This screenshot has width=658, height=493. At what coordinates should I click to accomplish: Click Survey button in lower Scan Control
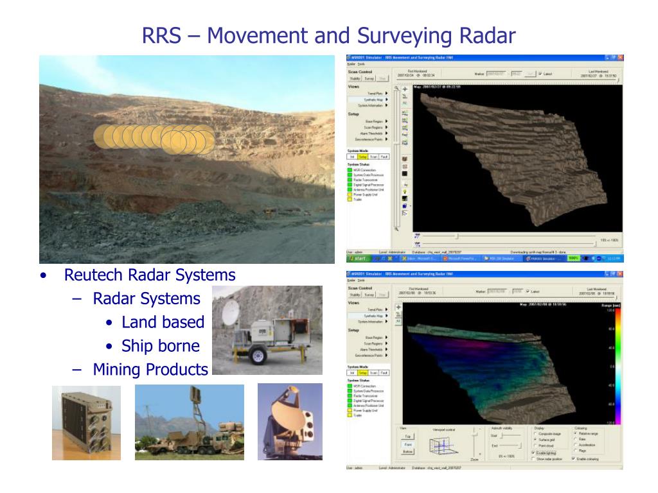pyautogui.click(x=369, y=295)
